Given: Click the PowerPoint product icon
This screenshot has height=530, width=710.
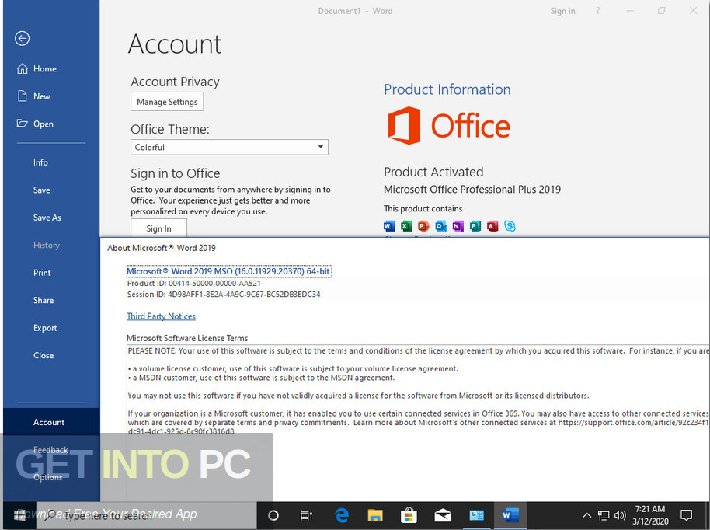Looking at the screenshot, I should [x=423, y=225].
